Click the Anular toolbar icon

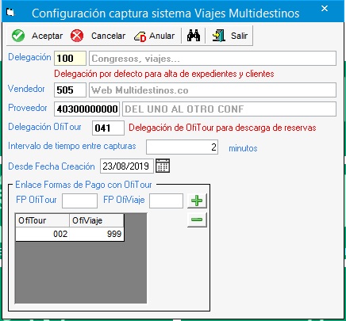tap(140, 36)
